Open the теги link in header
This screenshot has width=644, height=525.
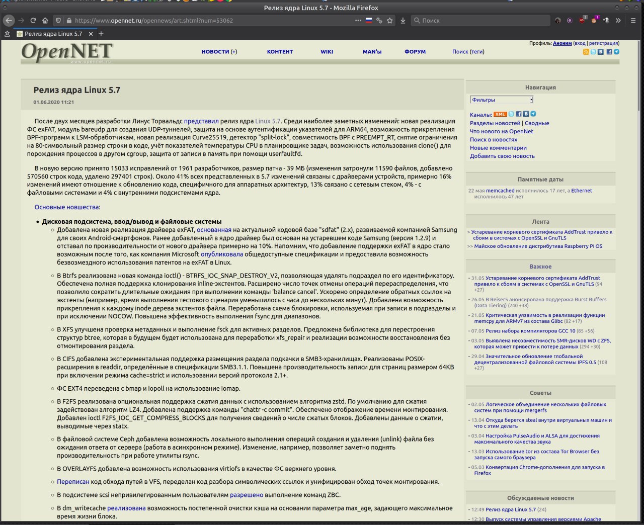tap(477, 52)
